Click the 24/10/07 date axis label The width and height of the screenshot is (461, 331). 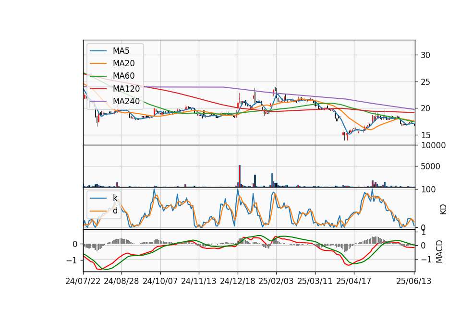160,282
